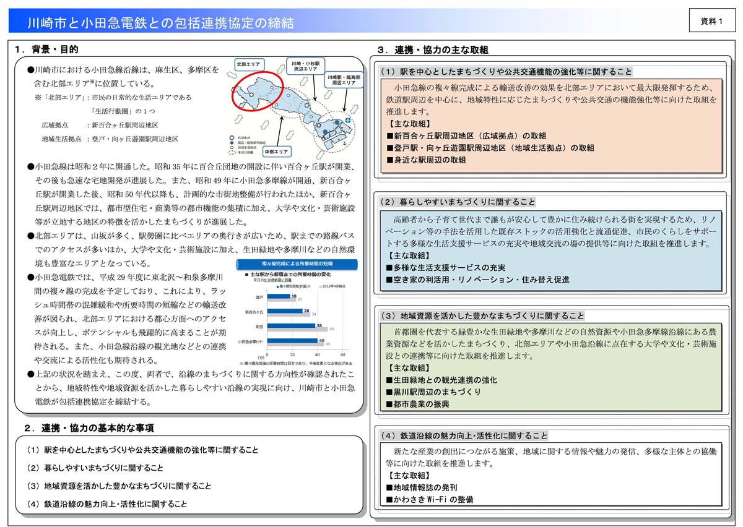Click the bullet 'かわさきWi-Fiの整備'

430,499
